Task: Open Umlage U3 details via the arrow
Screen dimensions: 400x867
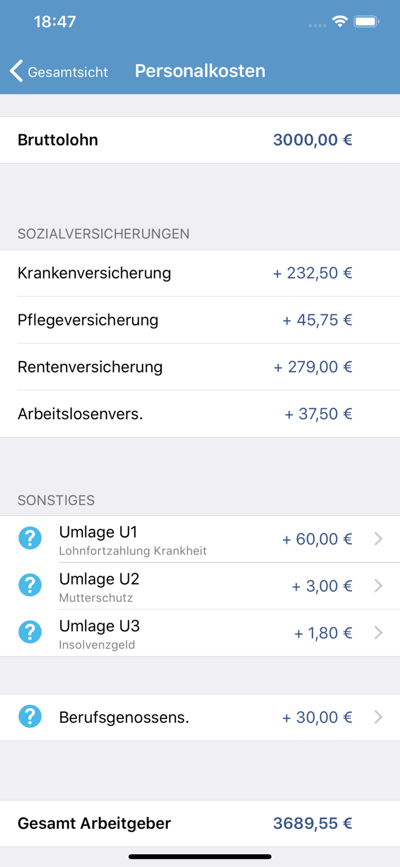Action: (x=378, y=632)
